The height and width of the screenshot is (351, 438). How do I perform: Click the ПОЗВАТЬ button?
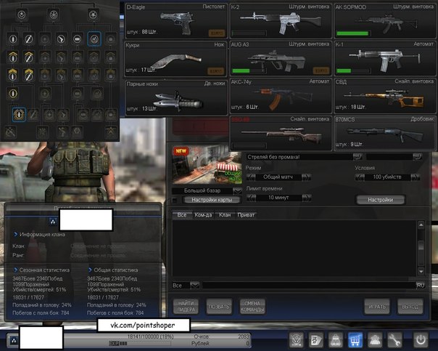click(x=219, y=307)
